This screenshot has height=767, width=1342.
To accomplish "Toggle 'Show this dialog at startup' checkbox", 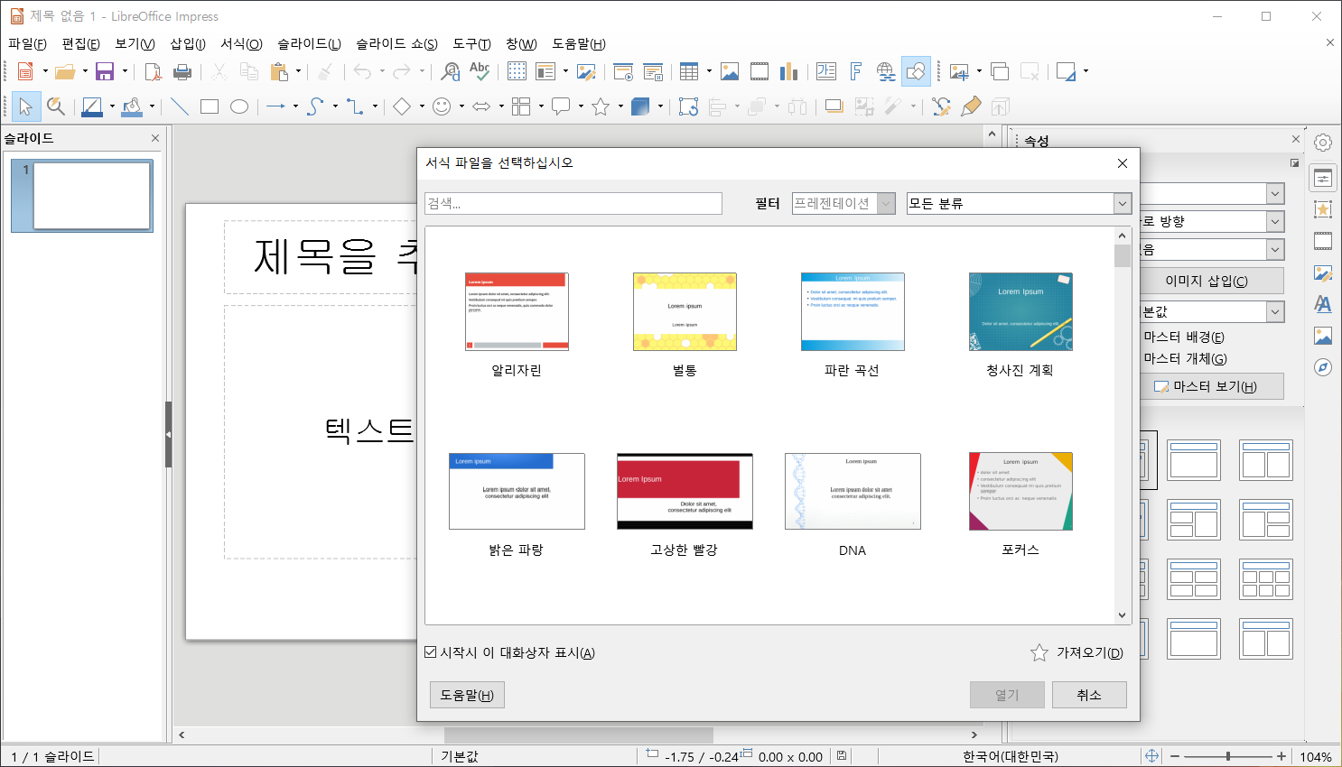I will (x=431, y=652).
